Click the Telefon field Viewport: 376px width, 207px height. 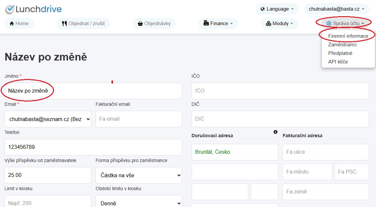click(93, 147)
